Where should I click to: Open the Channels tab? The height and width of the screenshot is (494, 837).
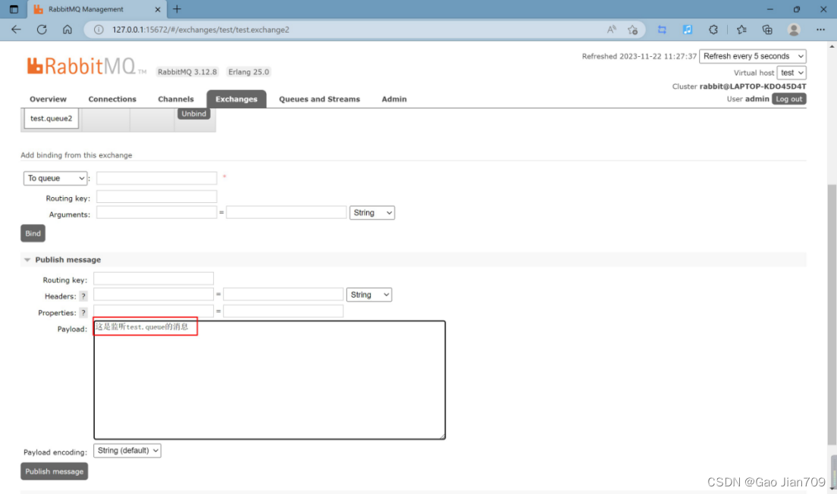coord(176,99)
